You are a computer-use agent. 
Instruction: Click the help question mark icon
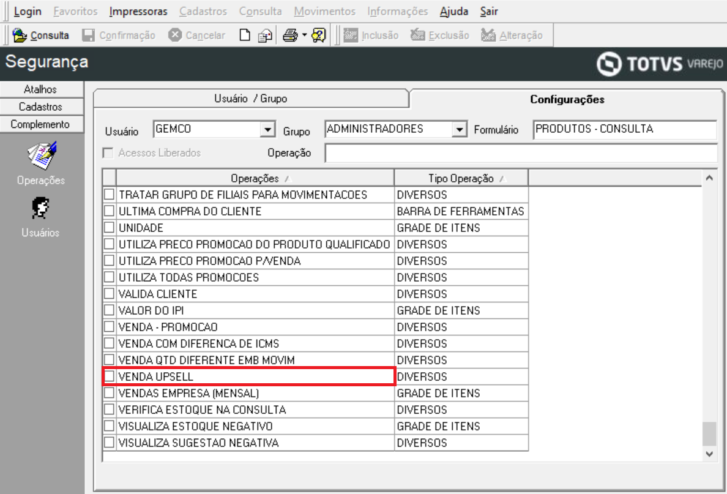pyautogui.click(x=319, y=36)
